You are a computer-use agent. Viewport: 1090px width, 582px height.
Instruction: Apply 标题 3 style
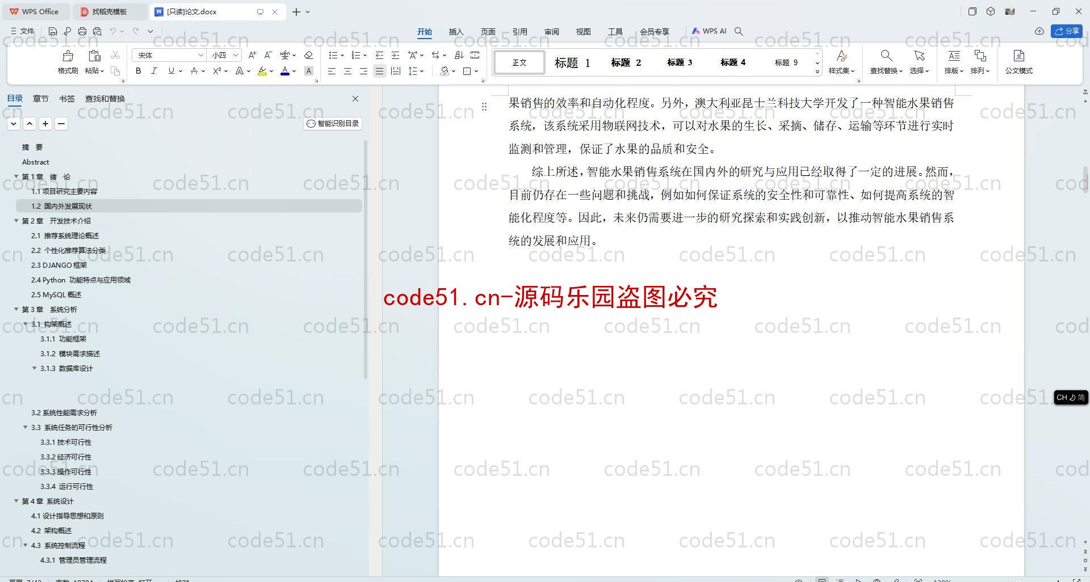[x=680, y=62]
